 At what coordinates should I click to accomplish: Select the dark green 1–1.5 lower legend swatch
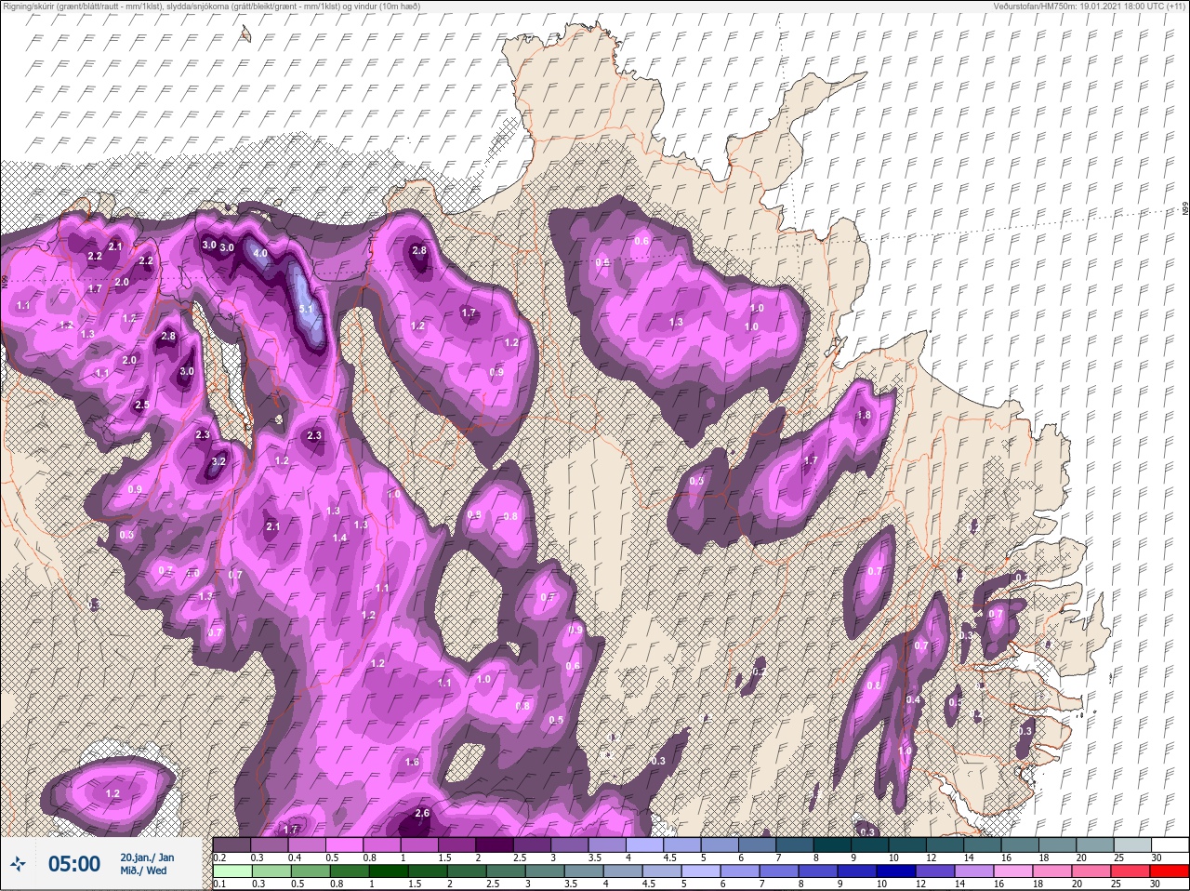click(388, 871)
